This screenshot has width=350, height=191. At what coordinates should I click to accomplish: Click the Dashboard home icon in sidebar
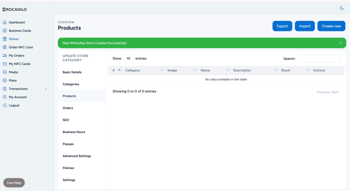[5, 23]
